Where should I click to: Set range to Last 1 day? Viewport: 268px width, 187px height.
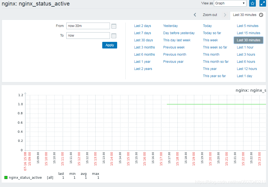point(245,76)
